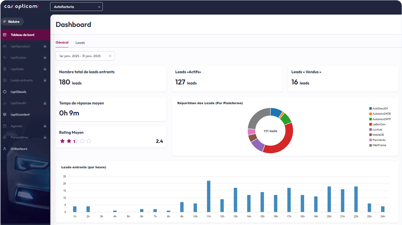Click the (opti)content layers icon

pyautogui.click(x=5, y=114)
